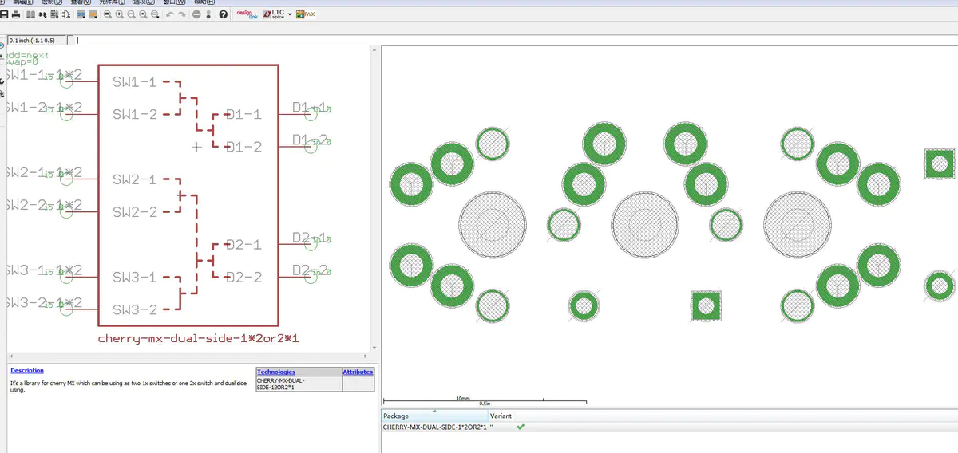Open the symbol editor gate icon
Screen dimensions: 958x453
coord(65,14)
